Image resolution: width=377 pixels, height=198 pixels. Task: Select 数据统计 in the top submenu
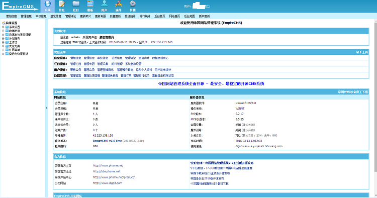pyautogui.click(x=130, y=17)
